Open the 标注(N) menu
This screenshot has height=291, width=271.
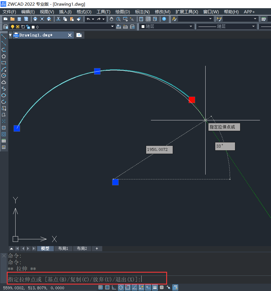pos(142,12)
